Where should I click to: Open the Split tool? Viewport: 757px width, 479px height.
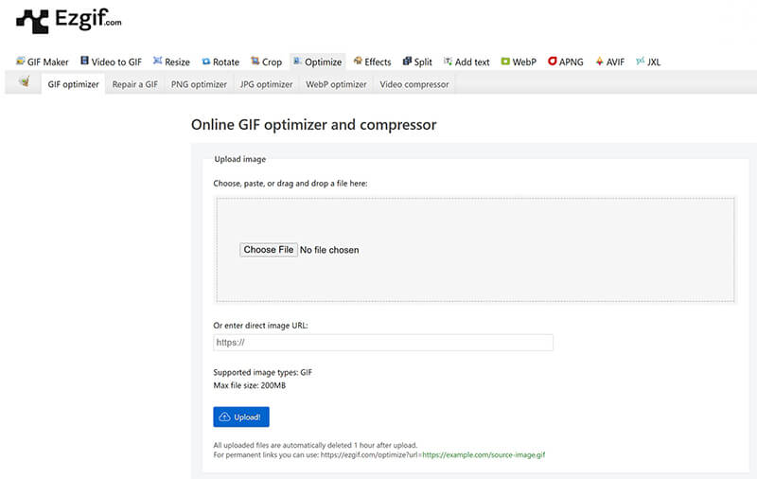[x=416, y=62]
